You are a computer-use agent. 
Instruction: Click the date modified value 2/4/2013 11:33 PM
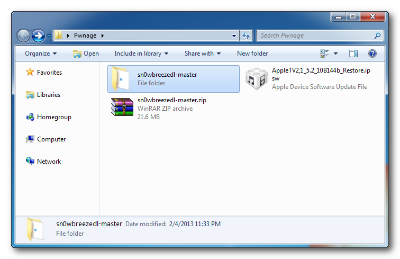[x=195, y=224]
